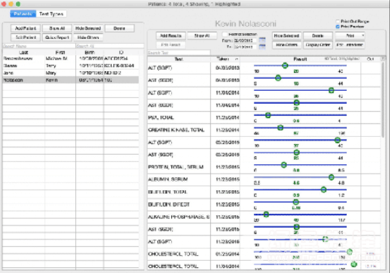The image size is (390, 273).
Task: Focus the Search Test field
Action: click(178, 53)
